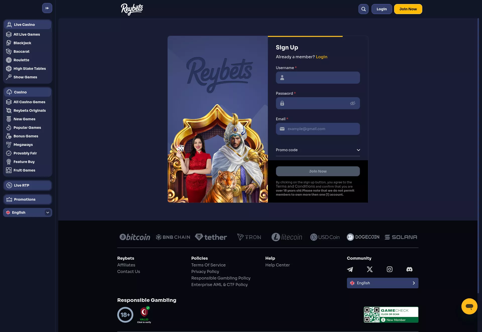Click the yellow header Join Now button
Image resolution: width=482 pixels, height=332 pixels.
(408, 9)
